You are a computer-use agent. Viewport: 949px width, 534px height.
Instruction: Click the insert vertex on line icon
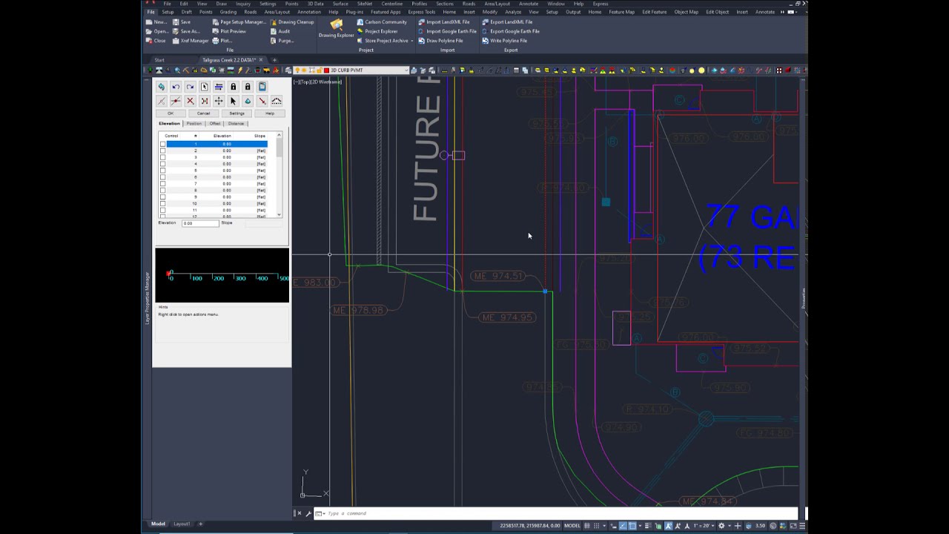tap(176, 101)
